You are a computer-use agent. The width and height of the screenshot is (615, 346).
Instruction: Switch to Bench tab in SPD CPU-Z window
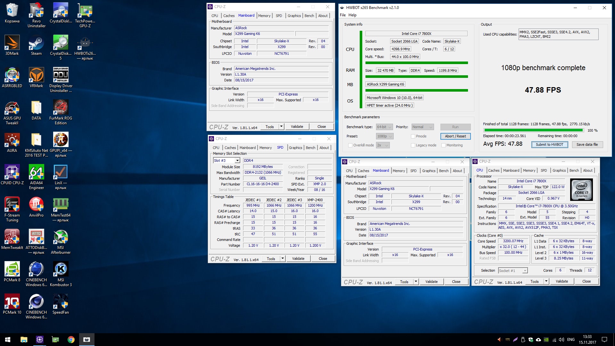pyautogui.click(x=310, y=148)
